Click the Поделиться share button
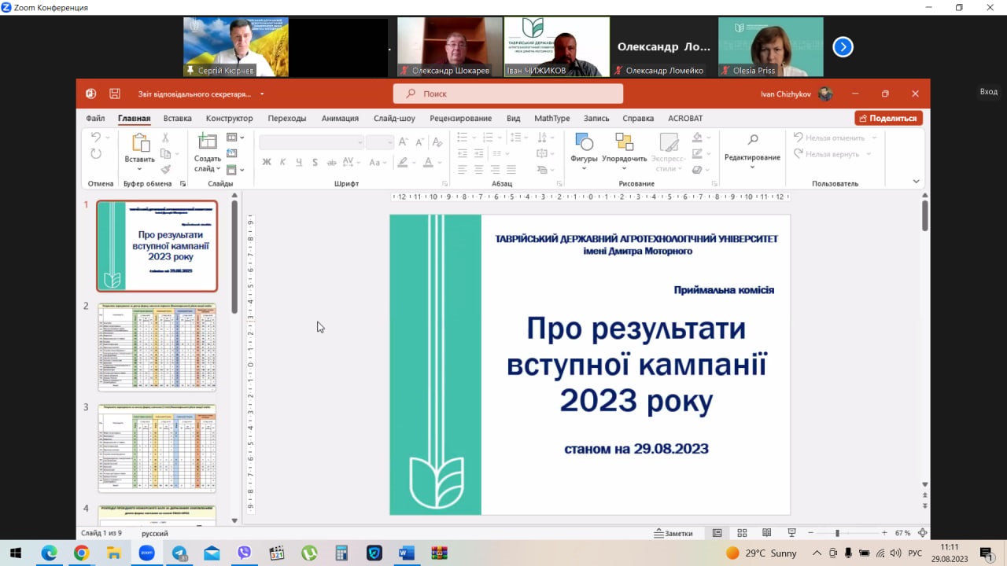This screenshot has width=1007, height=566. [888, 119]
